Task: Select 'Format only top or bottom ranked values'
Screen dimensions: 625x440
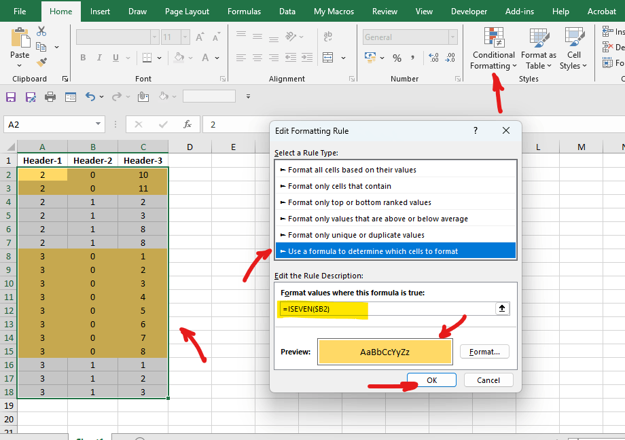Action: (x=396, y=202)
